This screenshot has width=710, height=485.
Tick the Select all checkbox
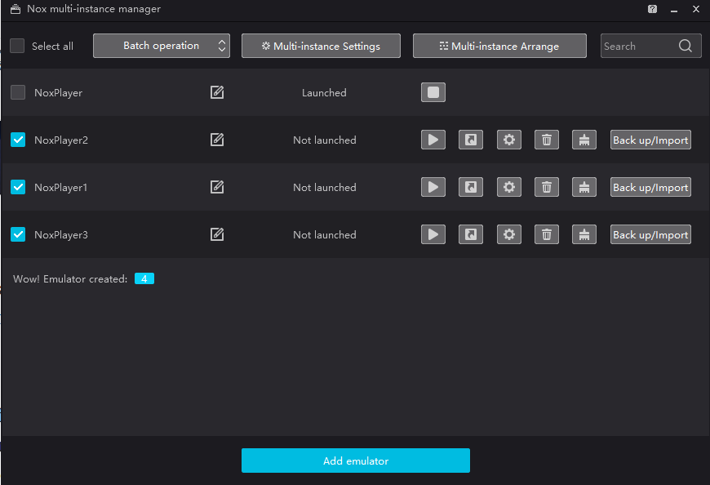(17, 46)
